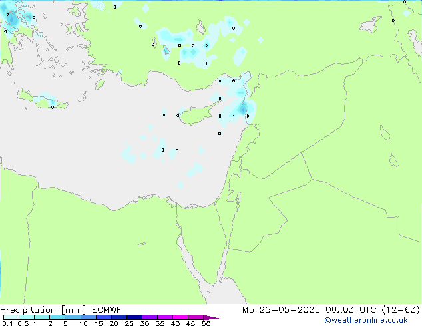Viewport: 422px width, 326px height.
Task: Click the '(12+63)' forecast run label
Action: 401,310
